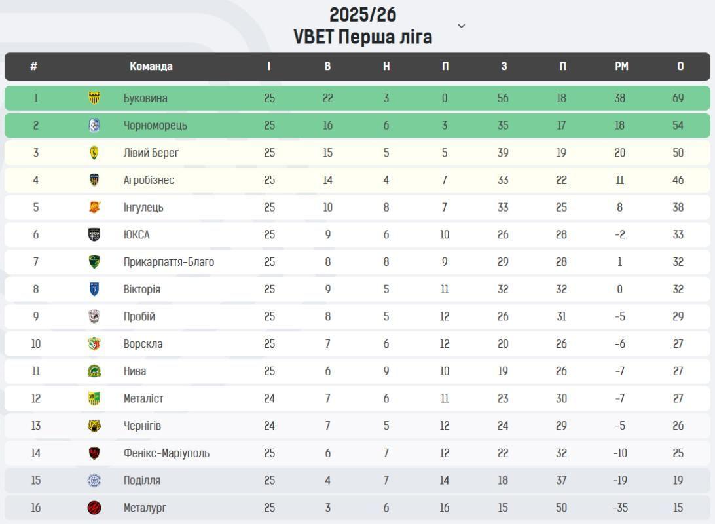Expand the season selector chevron

pyautogui.click(x=461, y=26)
